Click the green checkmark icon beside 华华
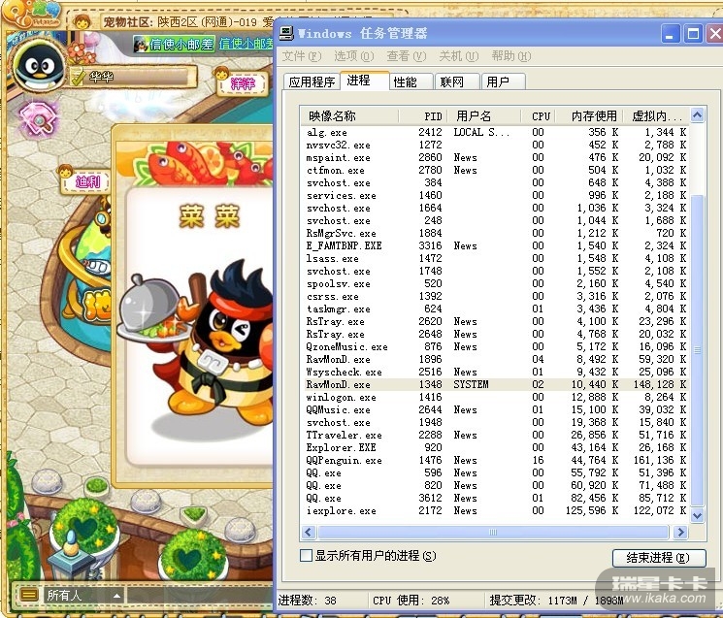Image resolution: width=723 pixels, height=618 pixels. point(77,77)
